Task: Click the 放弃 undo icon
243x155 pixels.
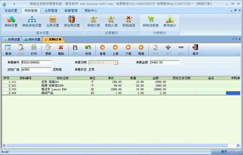Action: 88,50
